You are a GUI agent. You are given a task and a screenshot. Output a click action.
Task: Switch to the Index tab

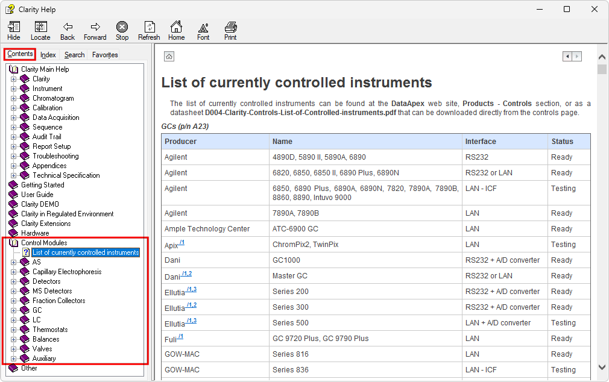[48, 55]
